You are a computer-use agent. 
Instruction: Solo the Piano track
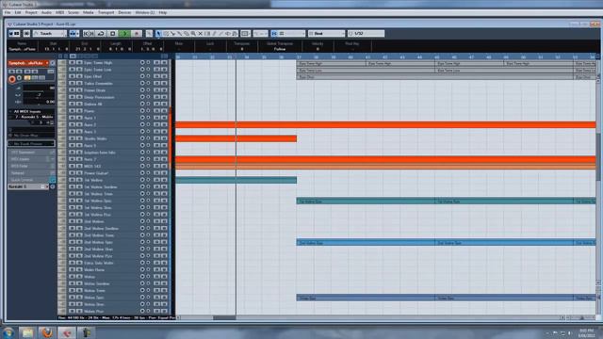79,111
